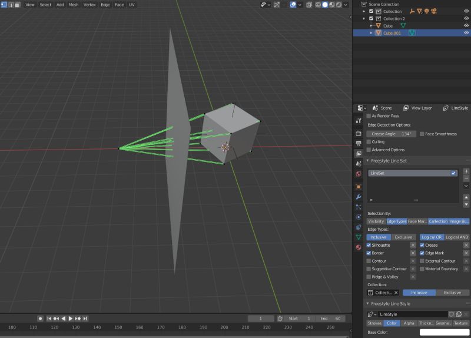Open the Material properties tab
The height and width of the screenshot is (338, 471).
click(359, 247)
